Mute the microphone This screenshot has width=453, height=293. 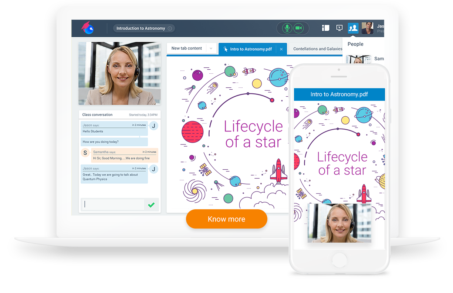287,28
